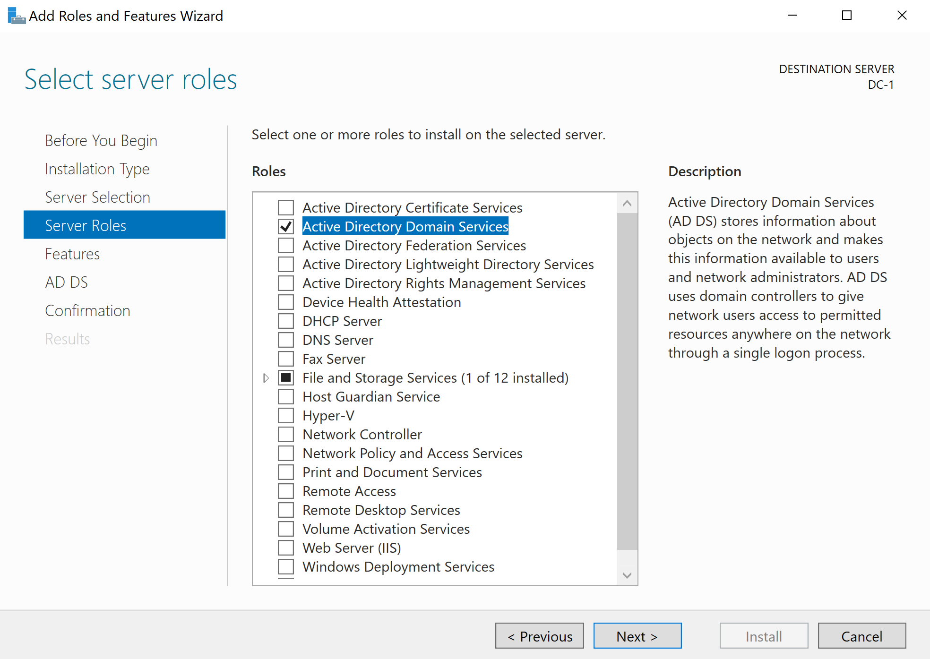Click the wizard app icon in title bar
The width and height of the screenshot is (930, 659).
pyautogui.click(x=17, y=16)
